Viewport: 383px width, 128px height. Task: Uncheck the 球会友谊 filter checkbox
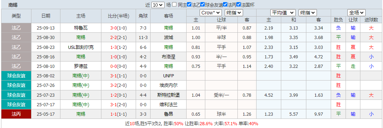click(202, 4)
